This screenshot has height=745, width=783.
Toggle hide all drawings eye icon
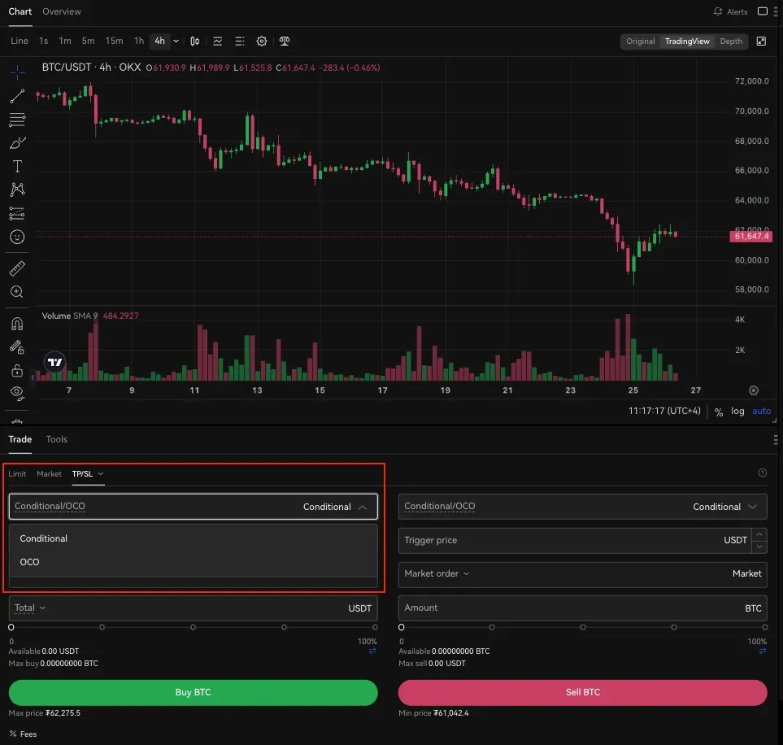(17, 394)
